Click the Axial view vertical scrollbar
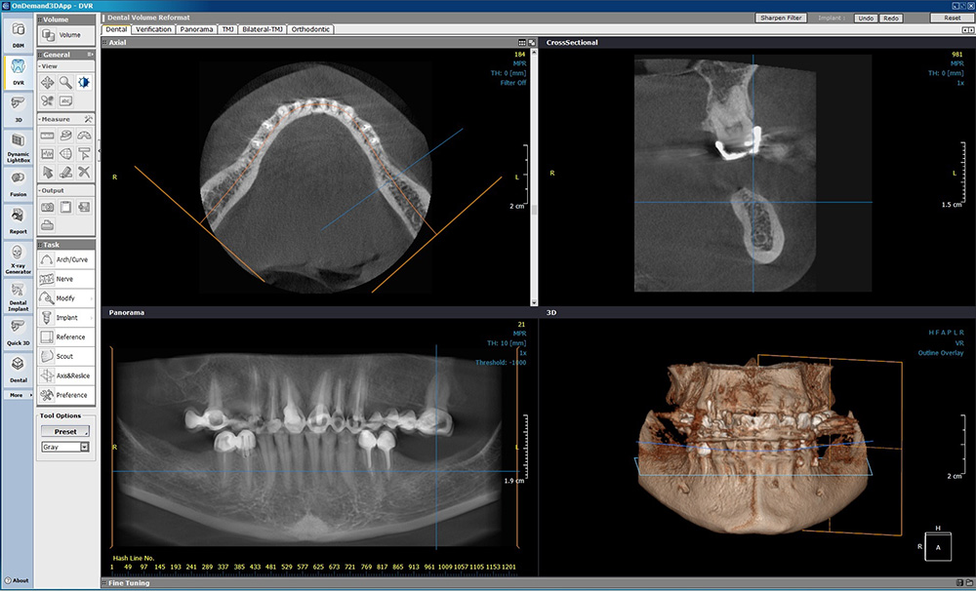Image resolution: width=976 pixels, height=591 pixels. (534, 177)
